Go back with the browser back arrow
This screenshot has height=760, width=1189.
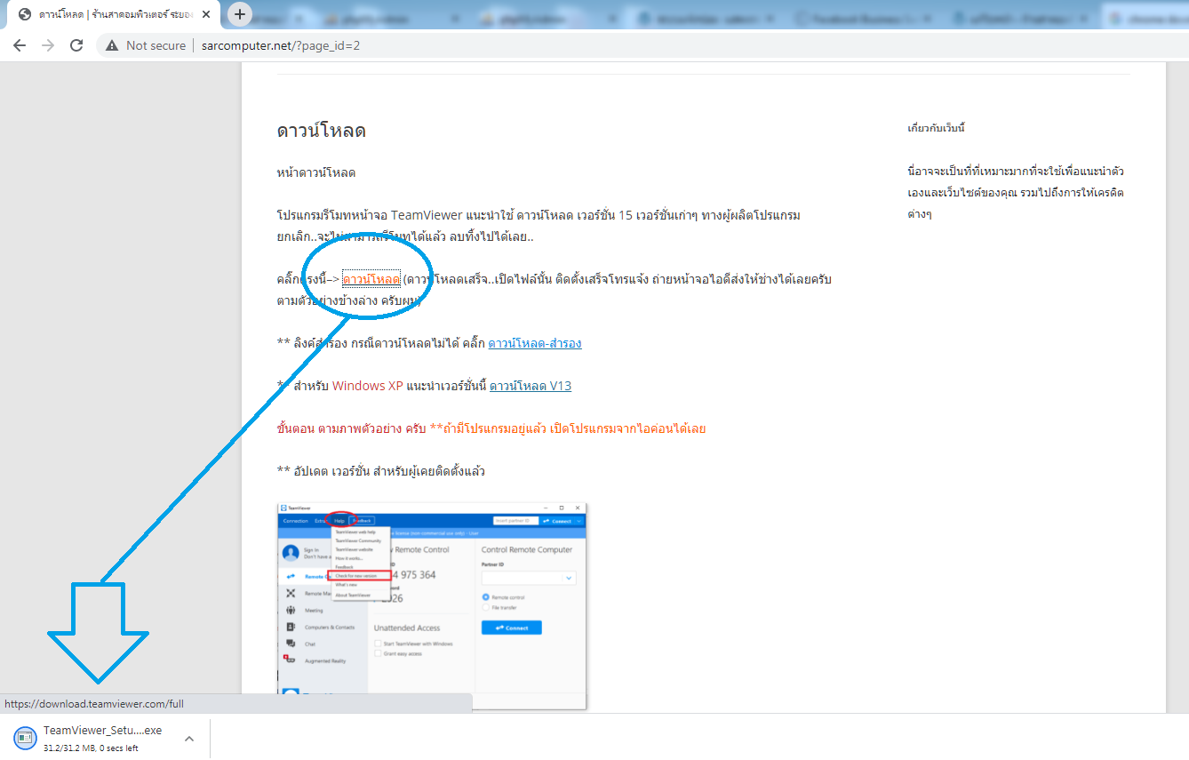click(x=20, y=45)
